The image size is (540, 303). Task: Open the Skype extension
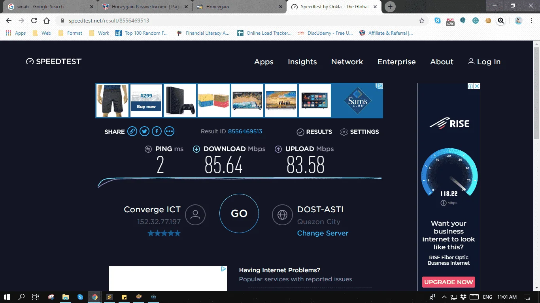438,21
